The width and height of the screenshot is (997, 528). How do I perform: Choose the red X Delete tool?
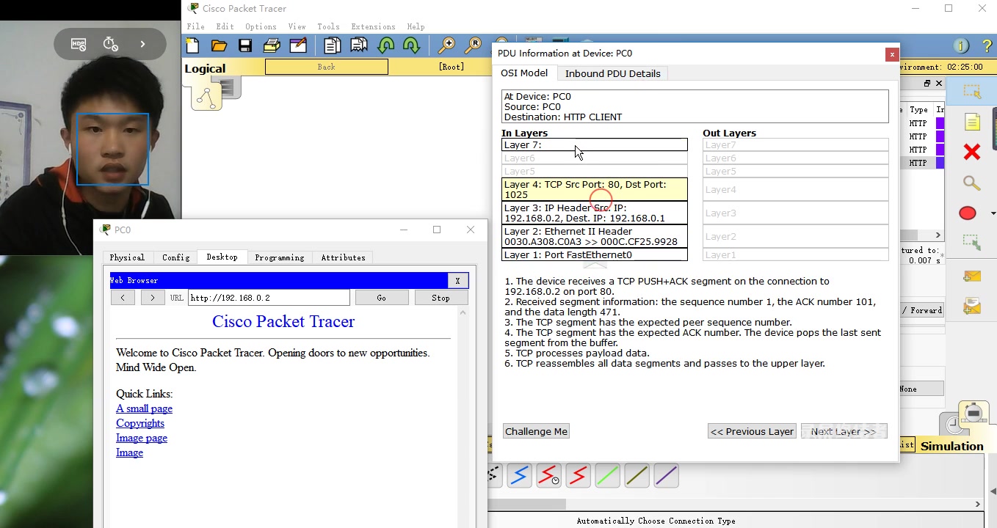tap(972, 152)
